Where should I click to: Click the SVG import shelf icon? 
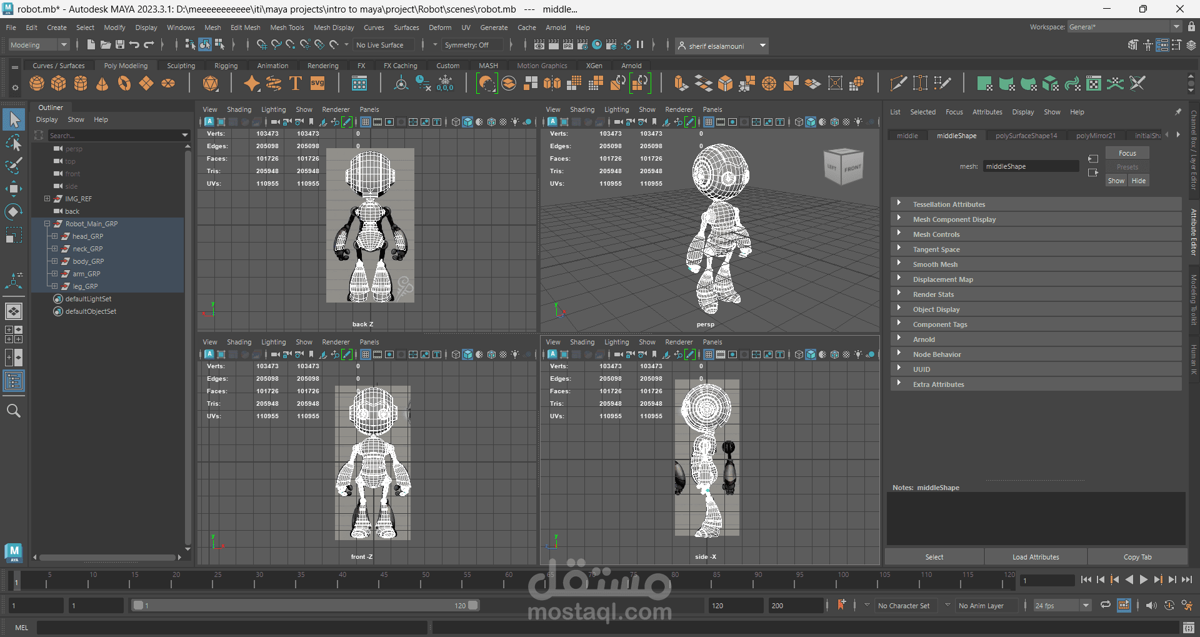coord(317,83)
